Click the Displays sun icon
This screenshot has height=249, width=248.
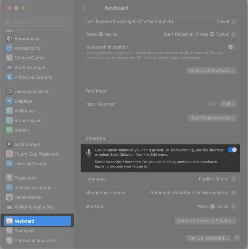click(9, 101)
